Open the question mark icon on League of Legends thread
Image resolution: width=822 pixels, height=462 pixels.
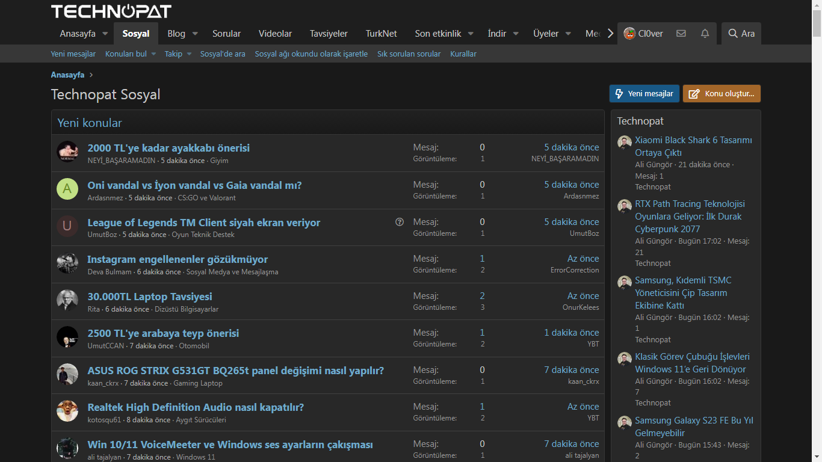[400, 222]
